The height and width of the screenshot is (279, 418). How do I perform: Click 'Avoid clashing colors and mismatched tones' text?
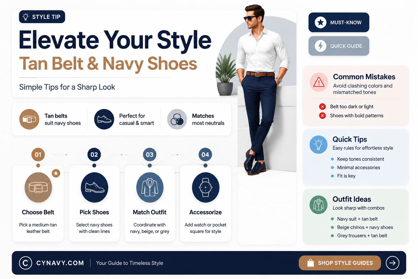(x=363, y=89)
